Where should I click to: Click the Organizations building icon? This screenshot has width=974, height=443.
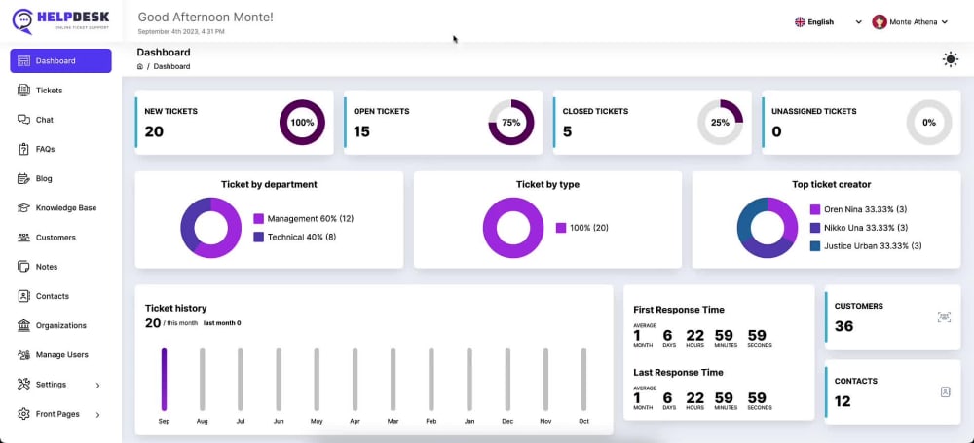coord(23,325)
